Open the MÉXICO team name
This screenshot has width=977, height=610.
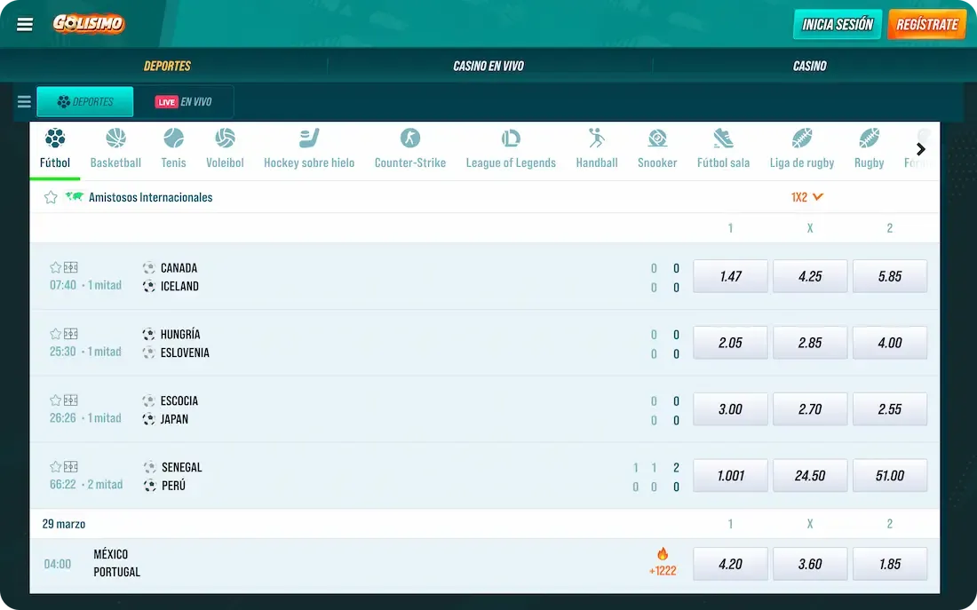coord(111,554)
